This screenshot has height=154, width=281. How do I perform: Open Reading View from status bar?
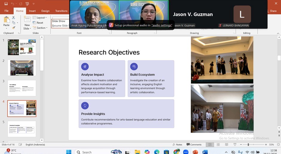tap(226, 144)
